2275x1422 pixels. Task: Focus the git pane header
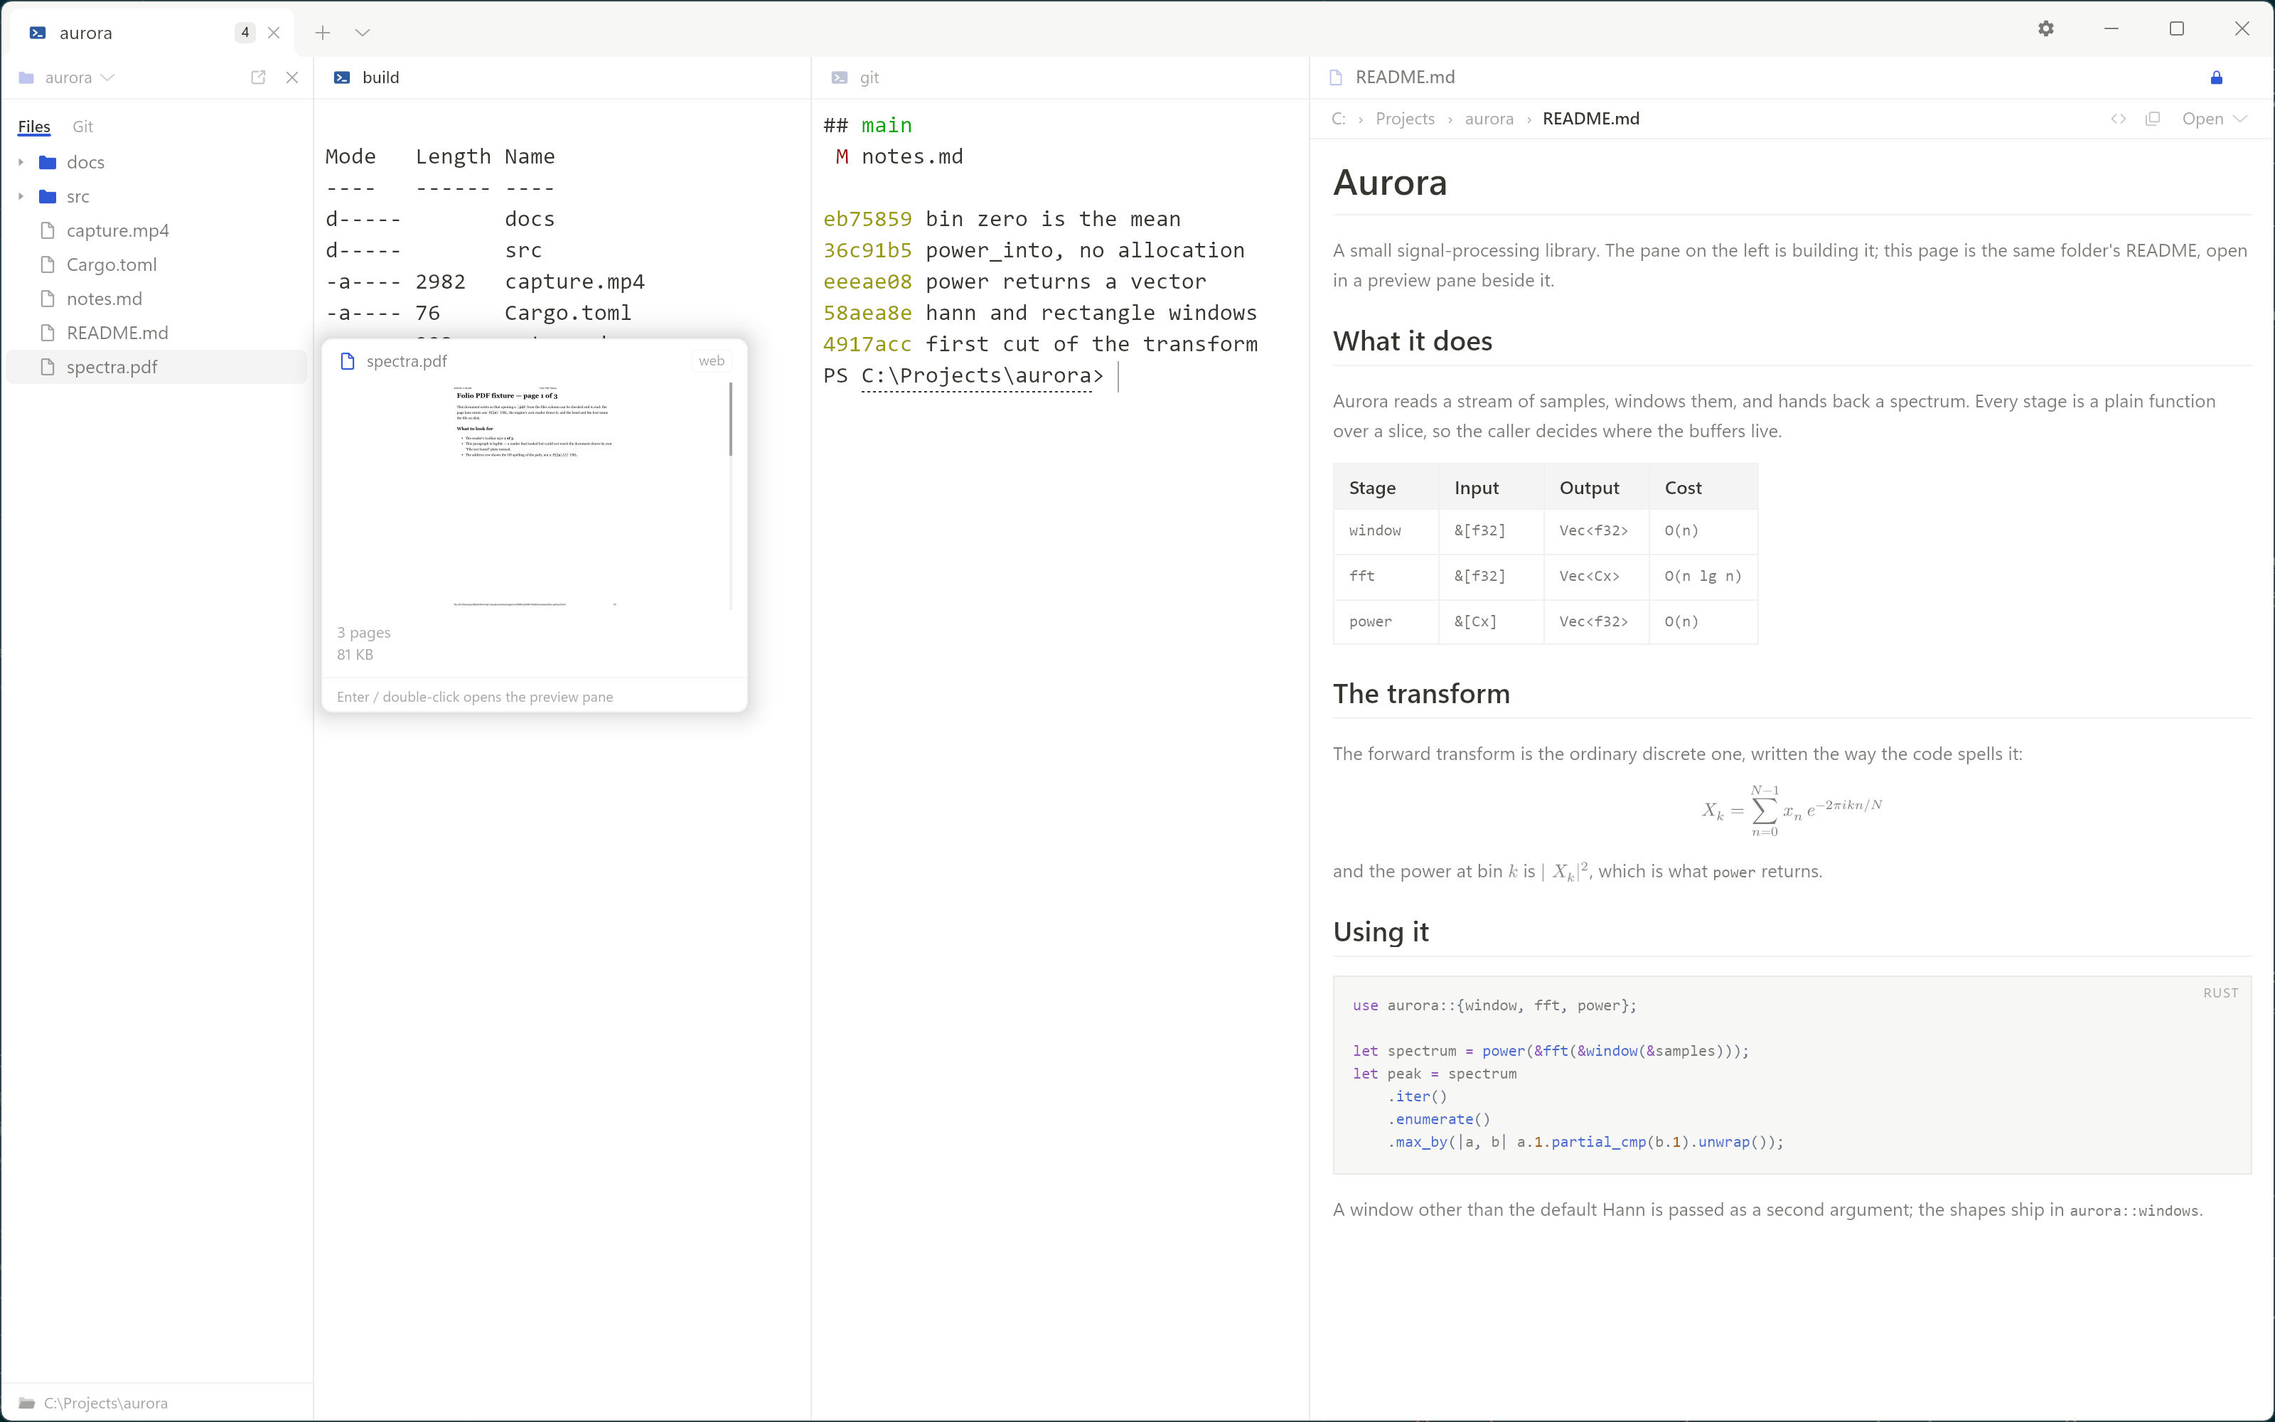pos(1059,77)
